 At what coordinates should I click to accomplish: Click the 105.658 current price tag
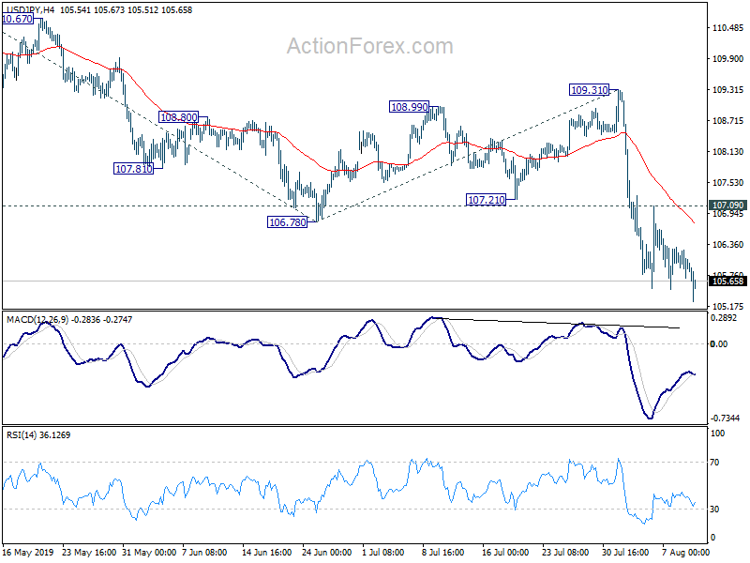click(727, 281)
